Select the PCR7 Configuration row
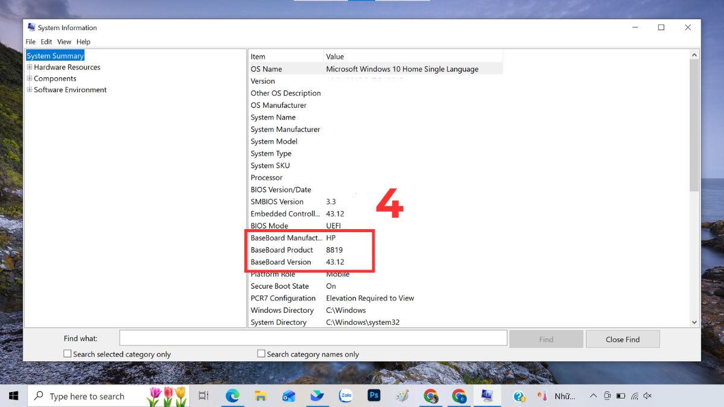Viewport: 724px width, 407px height. (375, 298)
